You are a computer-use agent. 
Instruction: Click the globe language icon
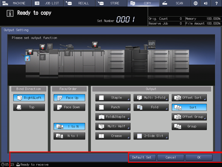(195, 3)
